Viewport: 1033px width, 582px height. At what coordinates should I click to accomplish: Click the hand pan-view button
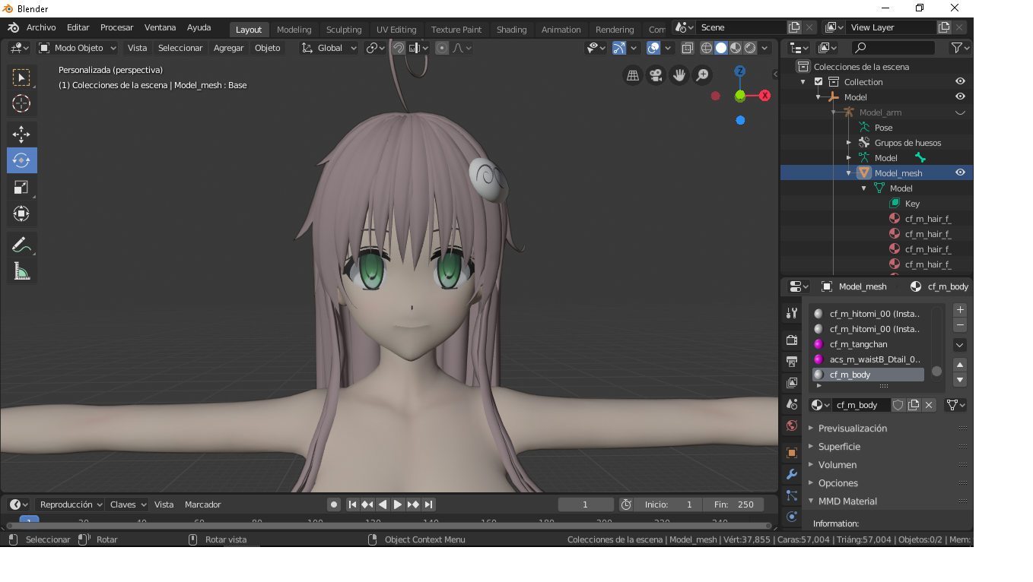click(679, 75)
